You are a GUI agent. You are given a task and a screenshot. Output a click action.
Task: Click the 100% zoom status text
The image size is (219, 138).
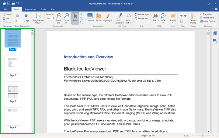point(186,136)
